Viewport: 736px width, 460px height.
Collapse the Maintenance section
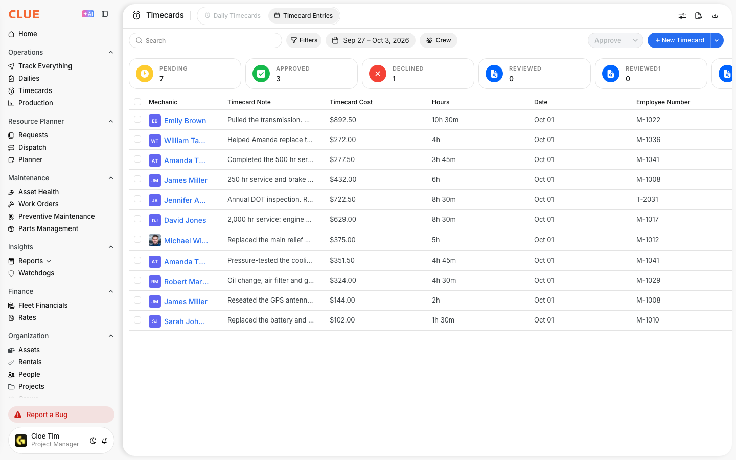tap(111, 178)
